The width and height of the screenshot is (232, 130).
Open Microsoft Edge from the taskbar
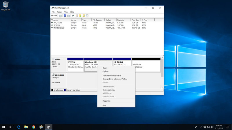click(19, 127)
